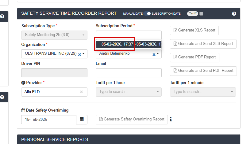Clear the Alfa ELD provider value

[x=81, y=92]
